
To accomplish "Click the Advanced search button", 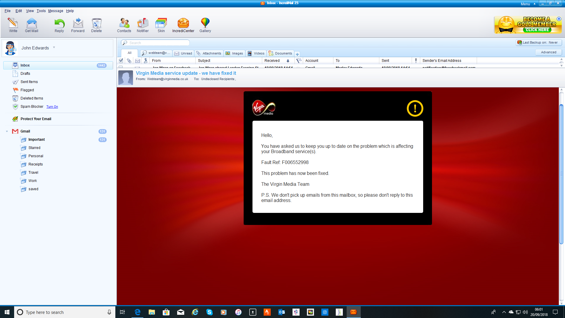I will coord(549,52).
